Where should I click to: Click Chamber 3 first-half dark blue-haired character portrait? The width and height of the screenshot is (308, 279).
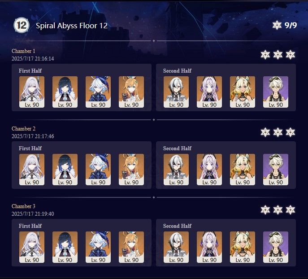[x=65, y=247]
